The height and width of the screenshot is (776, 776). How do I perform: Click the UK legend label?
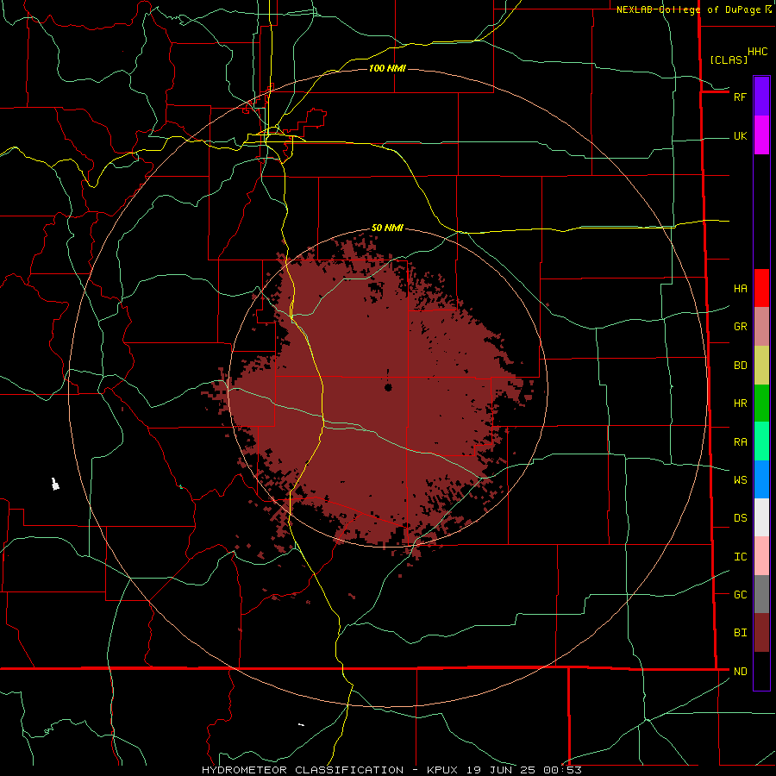click(740, 136)
